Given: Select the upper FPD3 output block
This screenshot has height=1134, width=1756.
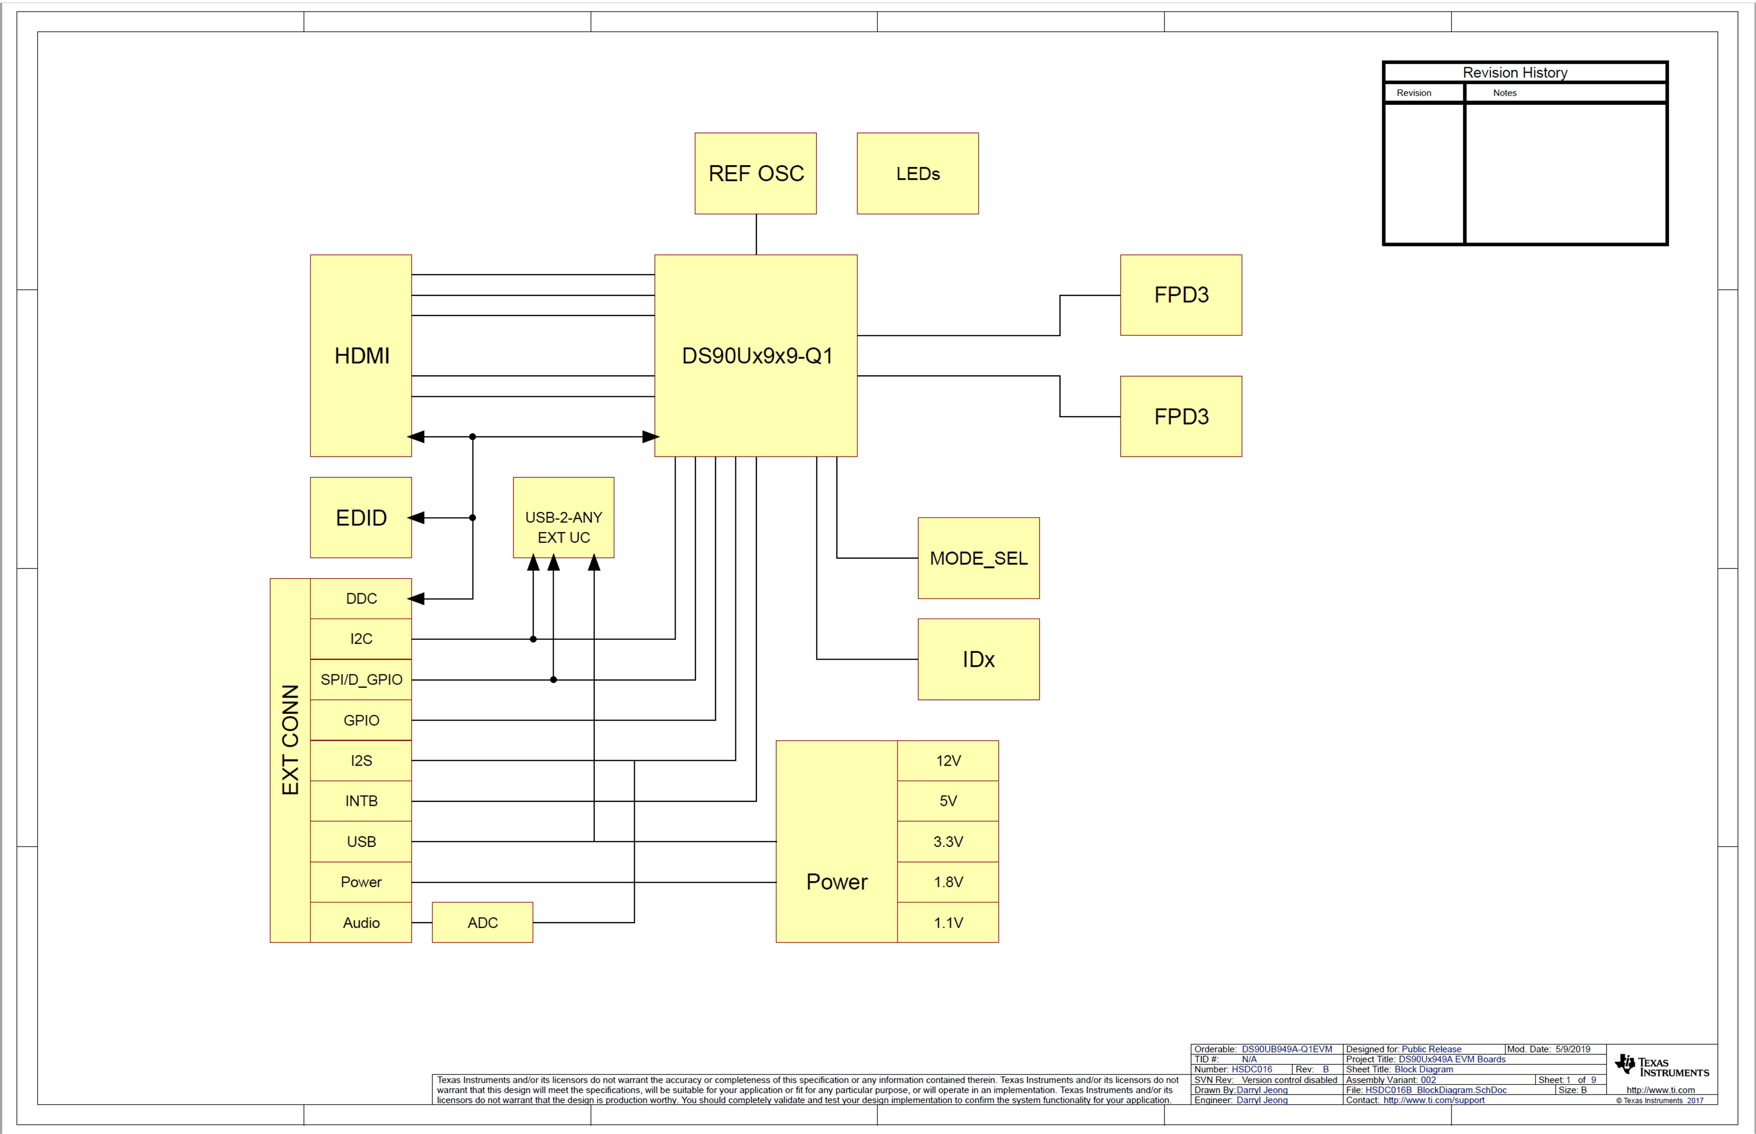Looking at the screenshot, I should (x=1180, y=295).
